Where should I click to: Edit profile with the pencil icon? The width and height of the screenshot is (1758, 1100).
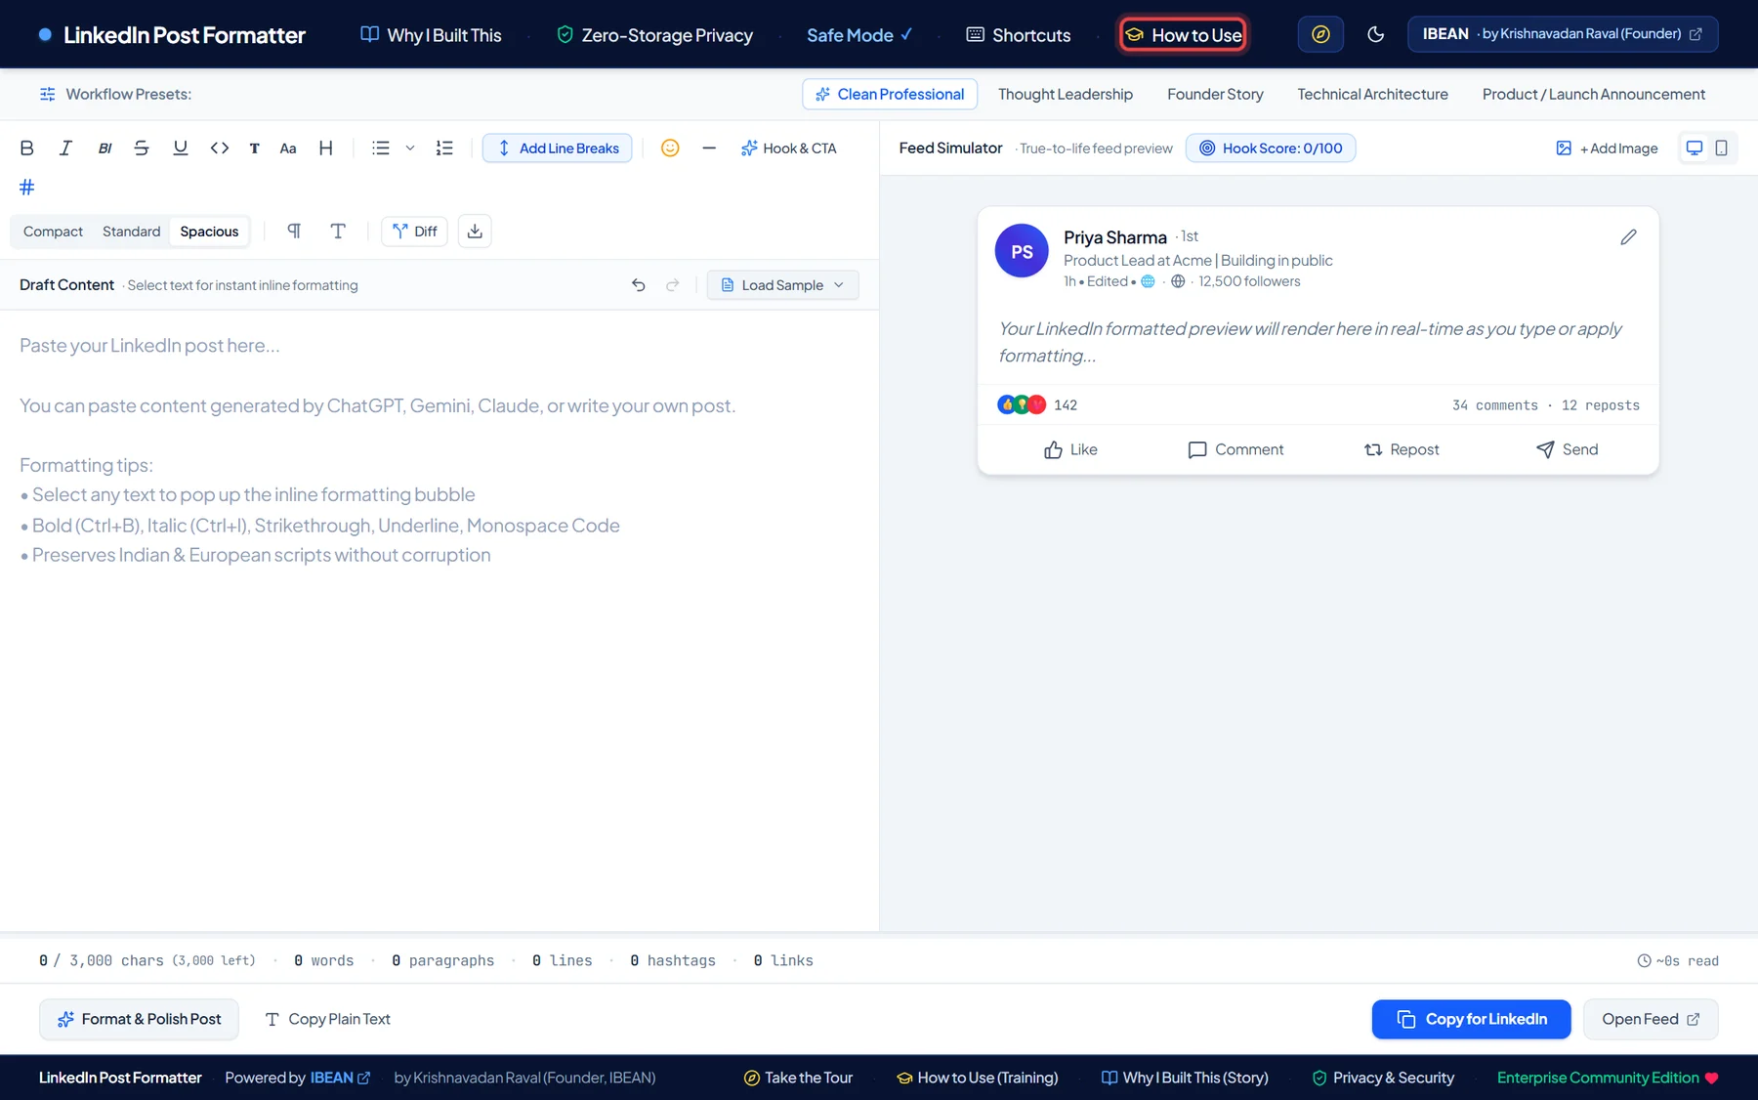[x=1628, y=237]
